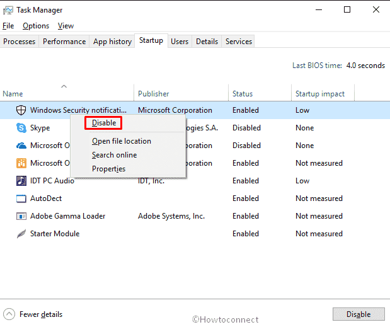390x327 pixels.
Task: Click the IDT PC Audio icon
Action: click(21, 181)
